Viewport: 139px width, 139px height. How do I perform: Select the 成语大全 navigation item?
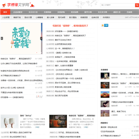pos(117,12)
